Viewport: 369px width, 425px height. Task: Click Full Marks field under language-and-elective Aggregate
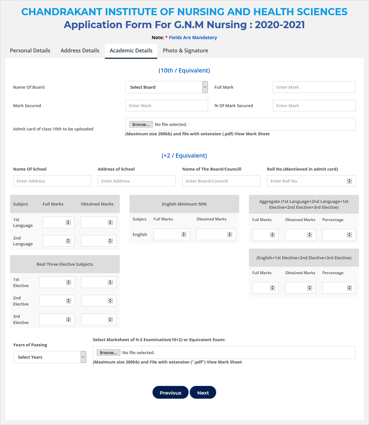pyautogui.click(x=265, y=235)
